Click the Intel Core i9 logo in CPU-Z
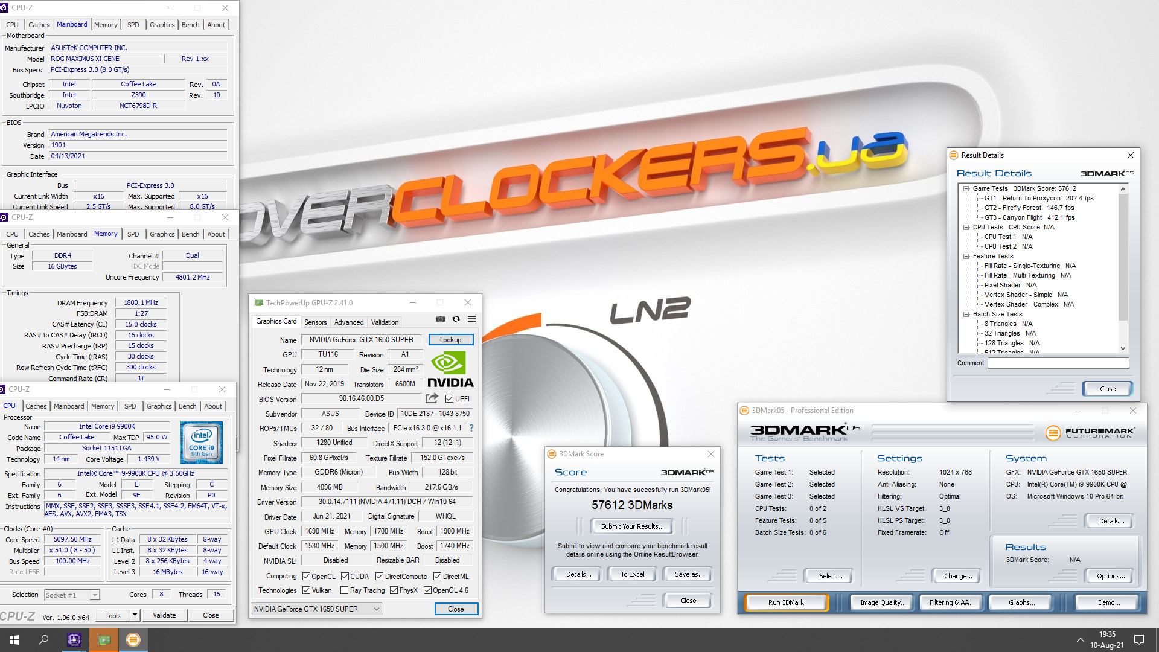 pyautogui.click(x=202, y=443)
